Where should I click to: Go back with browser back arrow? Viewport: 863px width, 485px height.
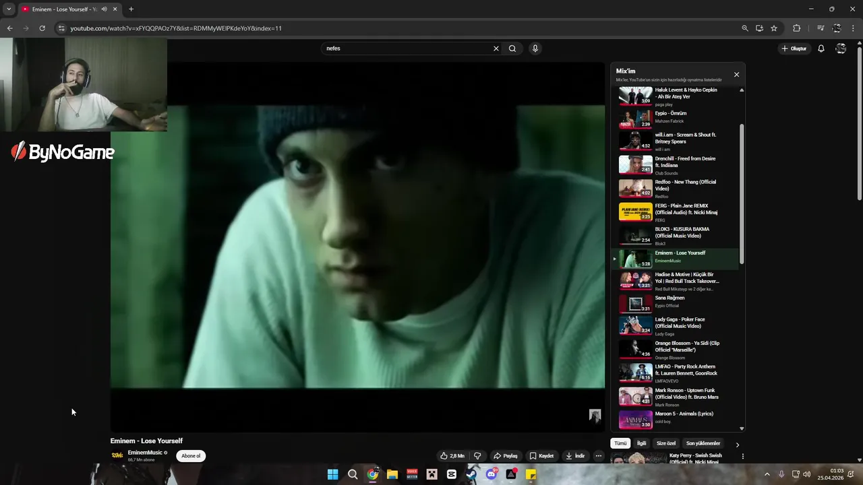pyautogui.click(x=9, y=28)
